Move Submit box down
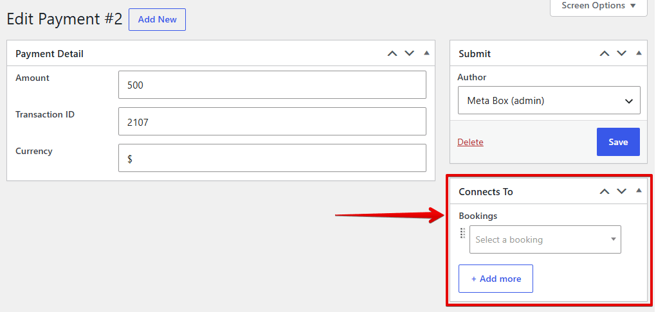 [x=622, y=53]
